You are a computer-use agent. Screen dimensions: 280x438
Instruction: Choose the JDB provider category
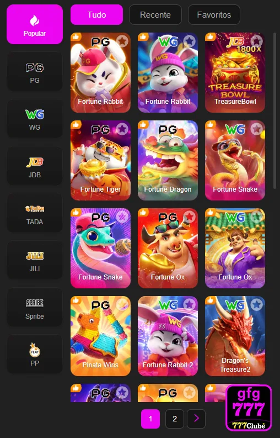(x=35, y=166)
